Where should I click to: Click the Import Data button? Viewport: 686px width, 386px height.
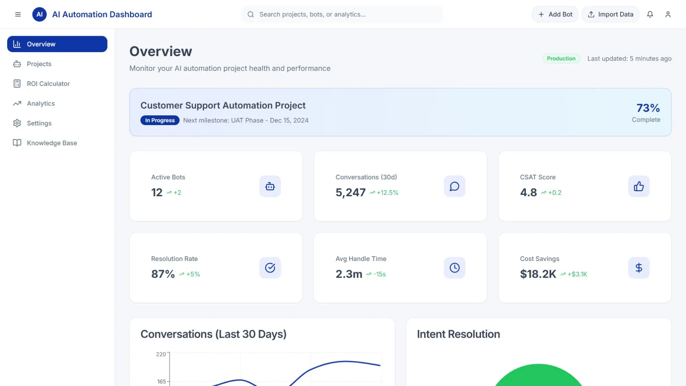[x=610, y=14]
